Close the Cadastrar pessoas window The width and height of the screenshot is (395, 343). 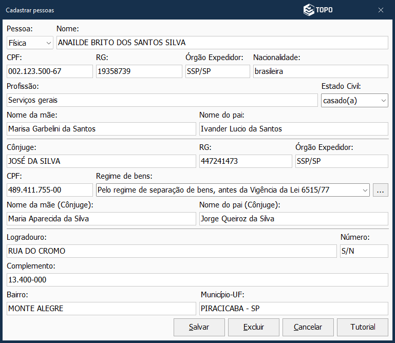[x=381, y=10]
